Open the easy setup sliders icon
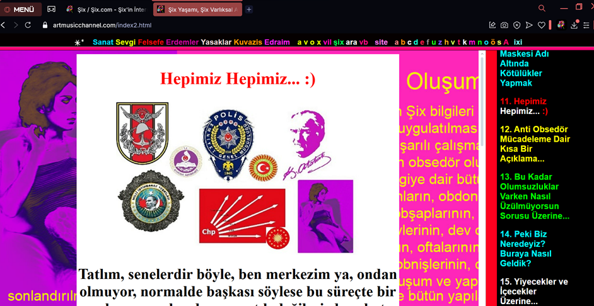Viewport: 594px width, 306px height. [586, 25]
